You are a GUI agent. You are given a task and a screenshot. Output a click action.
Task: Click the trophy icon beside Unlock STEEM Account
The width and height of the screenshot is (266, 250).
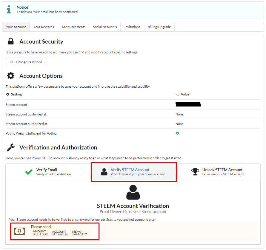point(195,172)
